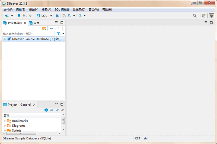This screenshot has height=144, width=217.
Task: Click the Project configure gear icon
Action: coord(46,110)
